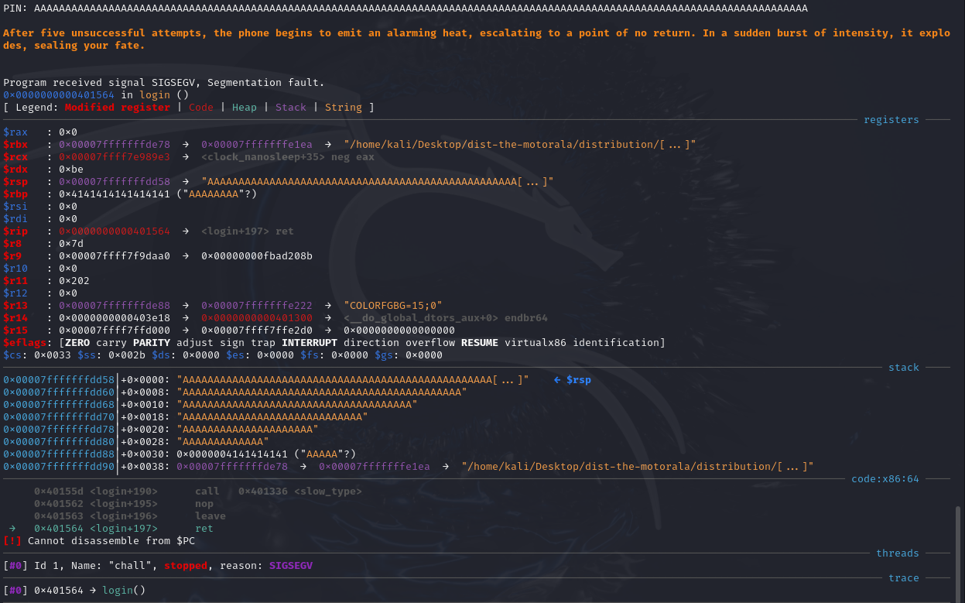This screenshot has height=603, width=965.
Task: Click stack address 0x00007fffffffdd58 at offset +0x0000
Action: coord(59,380)
